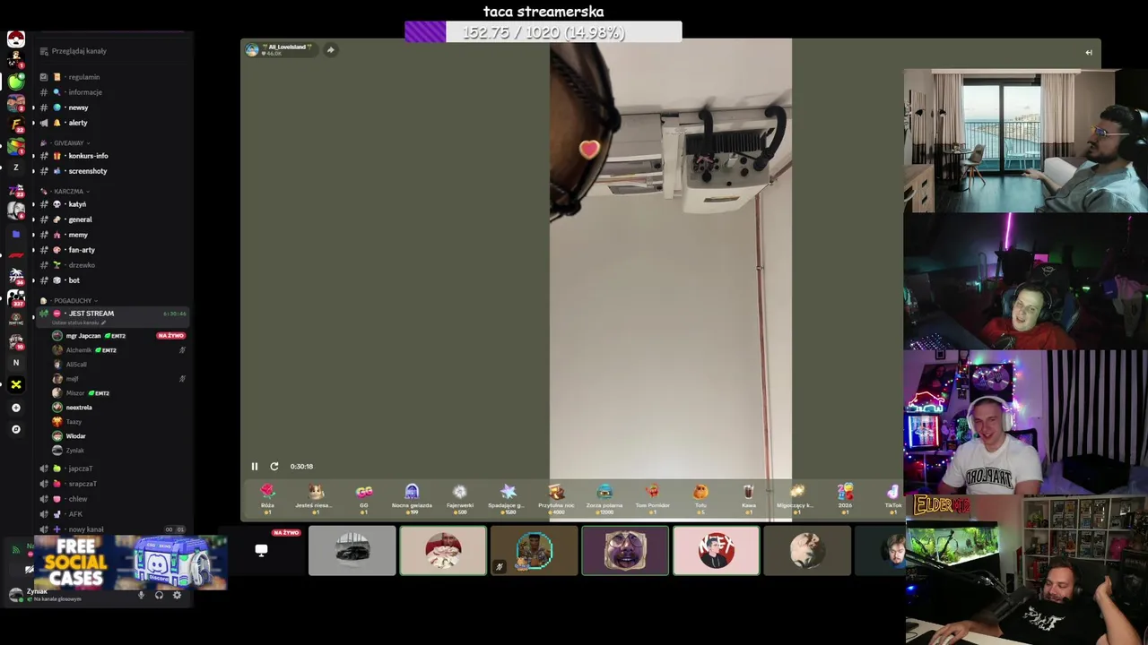This screenshot has height=645, width=1148.
Task: Deafen audio with headphones icon
Action: point(159,595)
